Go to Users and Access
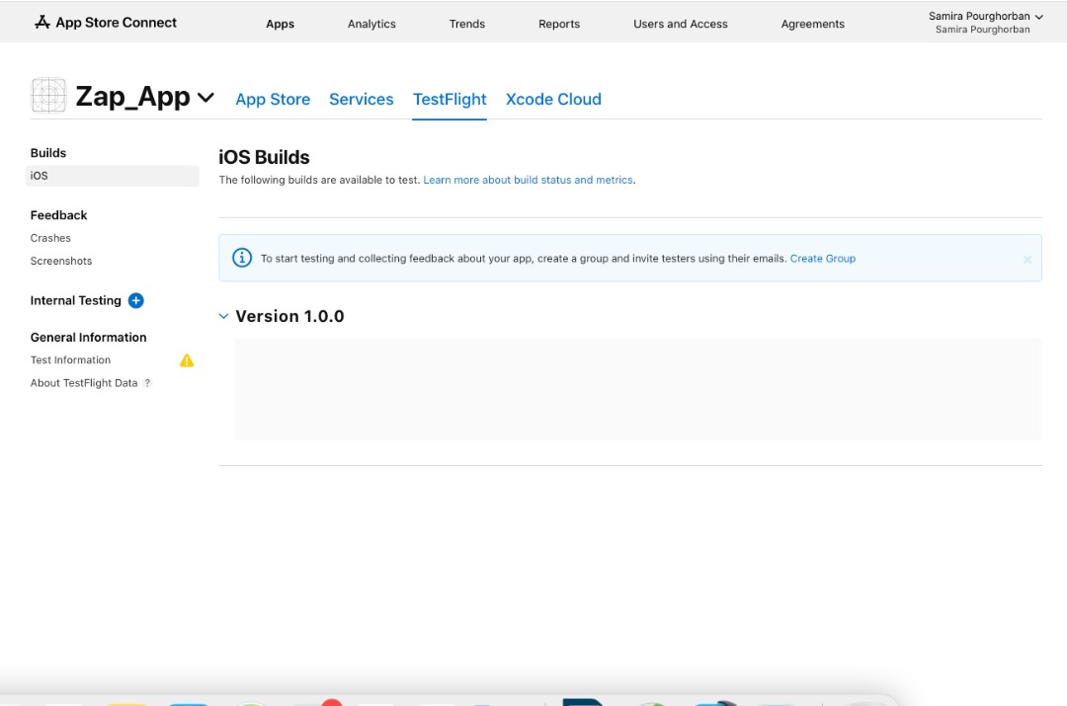This screenshot has width=1067, height=706. pyautogui.click(x=680, y=24)
